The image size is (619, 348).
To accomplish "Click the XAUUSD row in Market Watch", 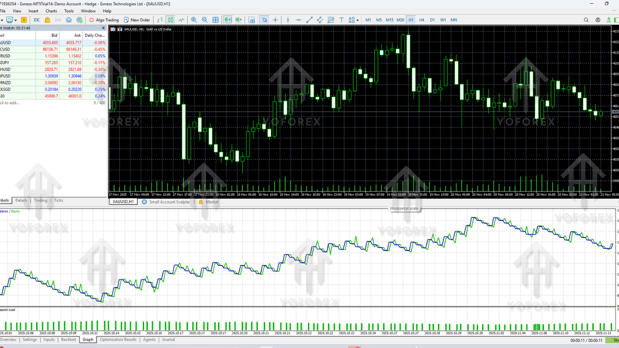I will [29, 42].
